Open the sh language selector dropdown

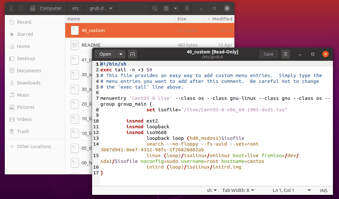pos(212,190)
